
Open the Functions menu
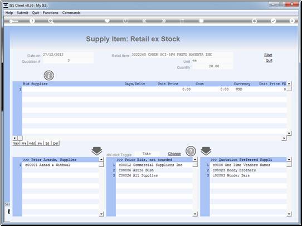click(51, 13)
